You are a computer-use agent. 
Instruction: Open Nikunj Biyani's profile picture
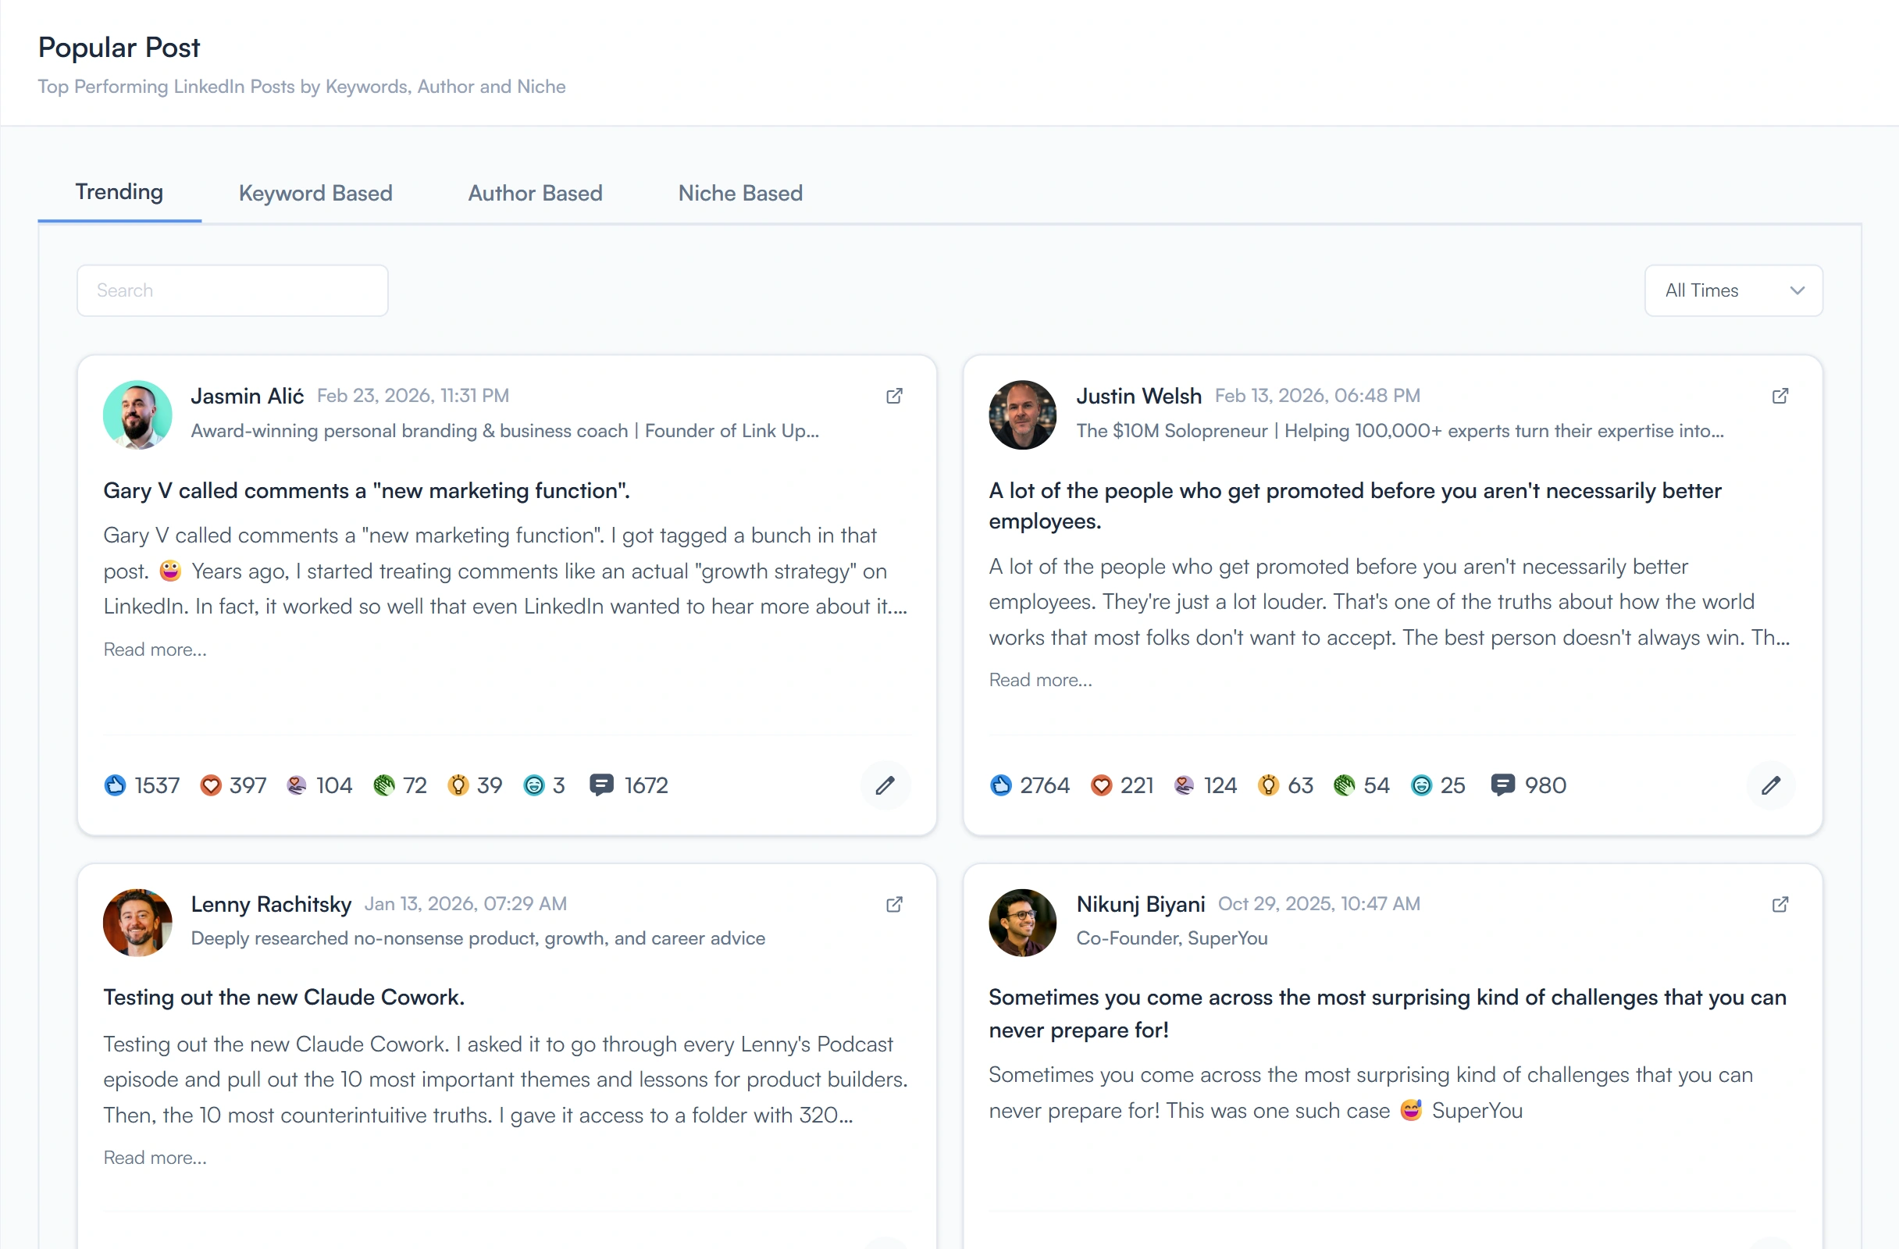[1022, 923]
